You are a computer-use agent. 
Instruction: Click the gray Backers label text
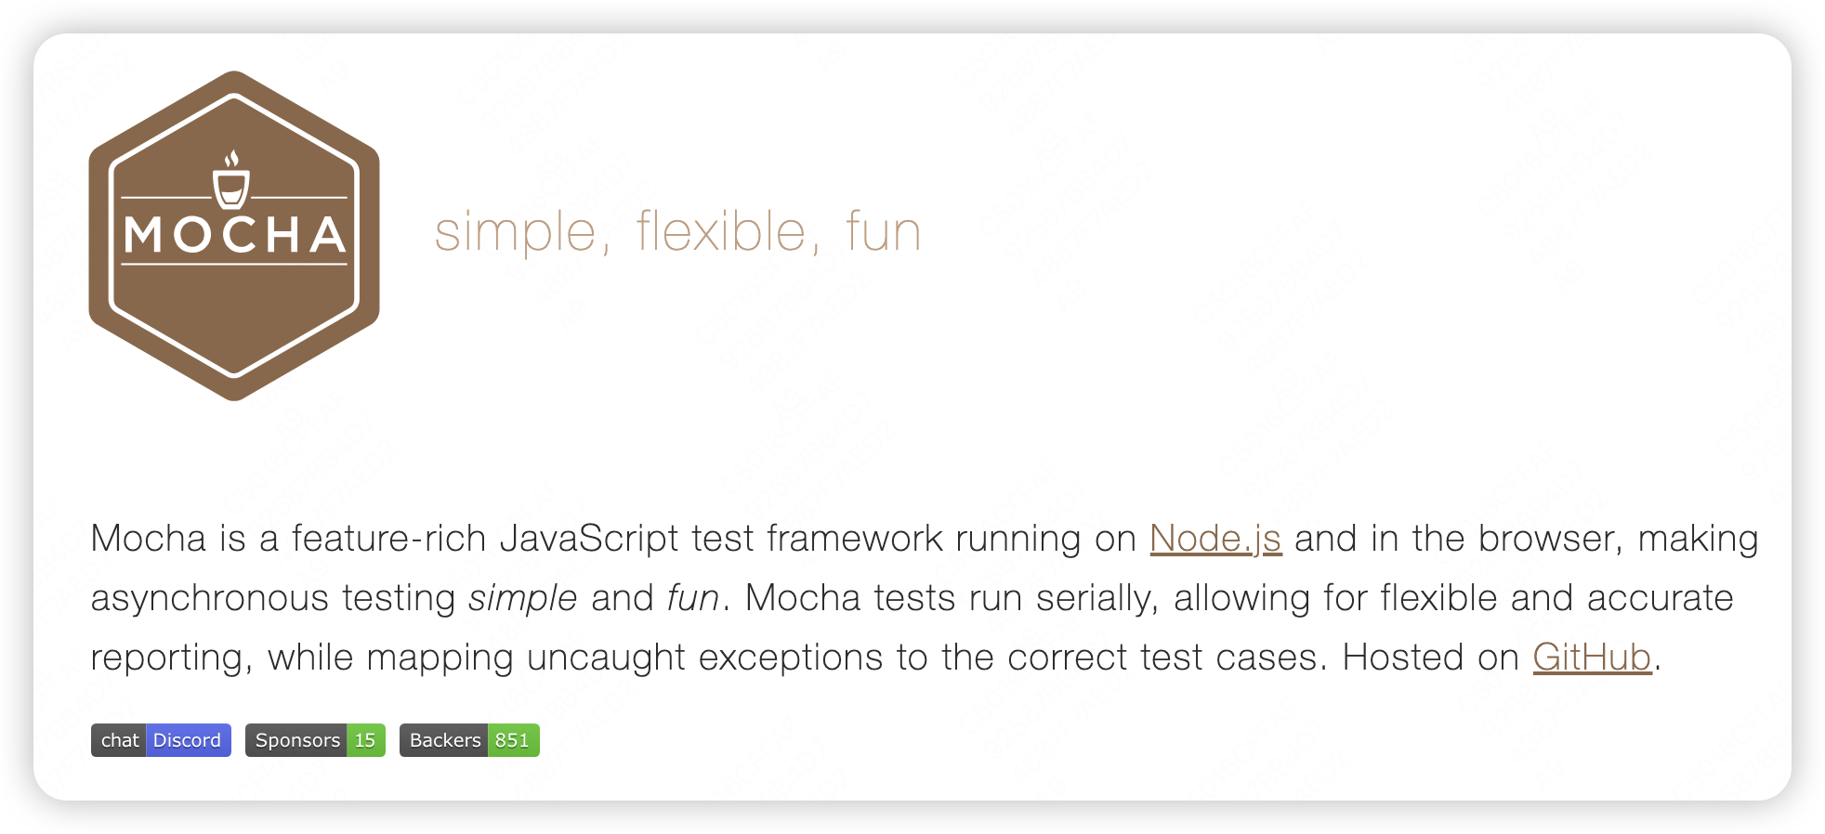(445, 740)
